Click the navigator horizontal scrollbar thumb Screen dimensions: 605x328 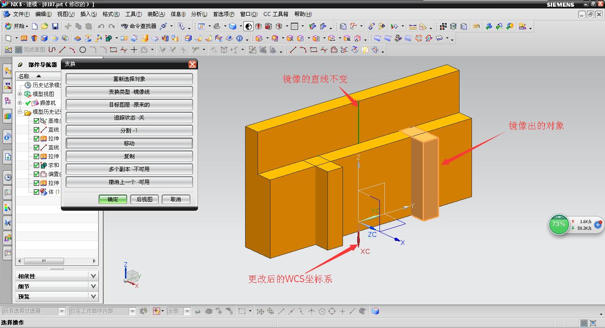click(x=44, y=261)
